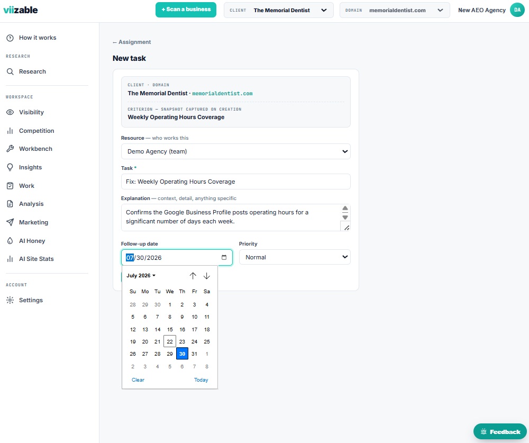The width and height of the screenshot is (529, 443).
Task: Open the Client selector dropdown
Action: 279,10
